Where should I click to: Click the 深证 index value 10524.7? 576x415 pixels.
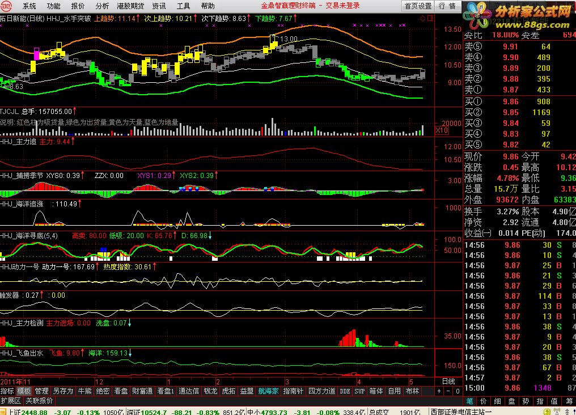pyautogui.click(x=153, y=412)
